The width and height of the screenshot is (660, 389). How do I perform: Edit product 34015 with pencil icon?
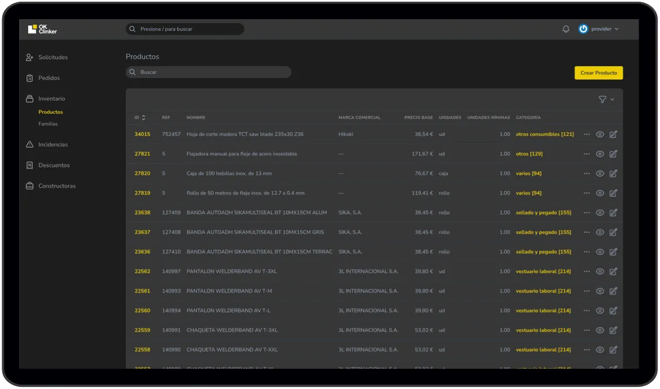[613, 134]
